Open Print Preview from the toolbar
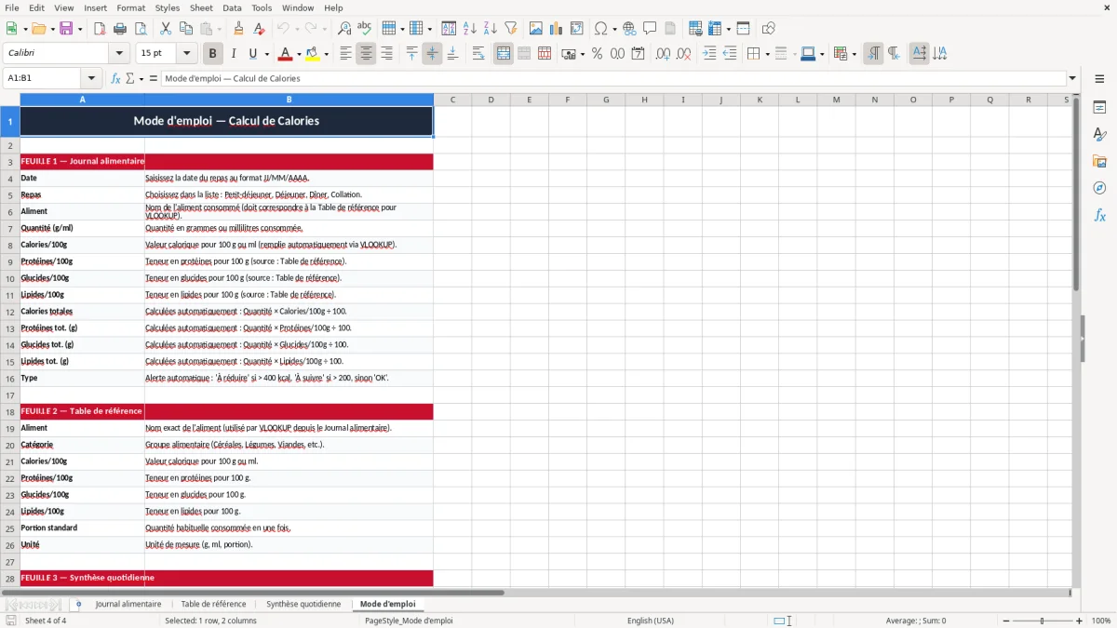This screenshot has height=628, width=1117. 140,29
